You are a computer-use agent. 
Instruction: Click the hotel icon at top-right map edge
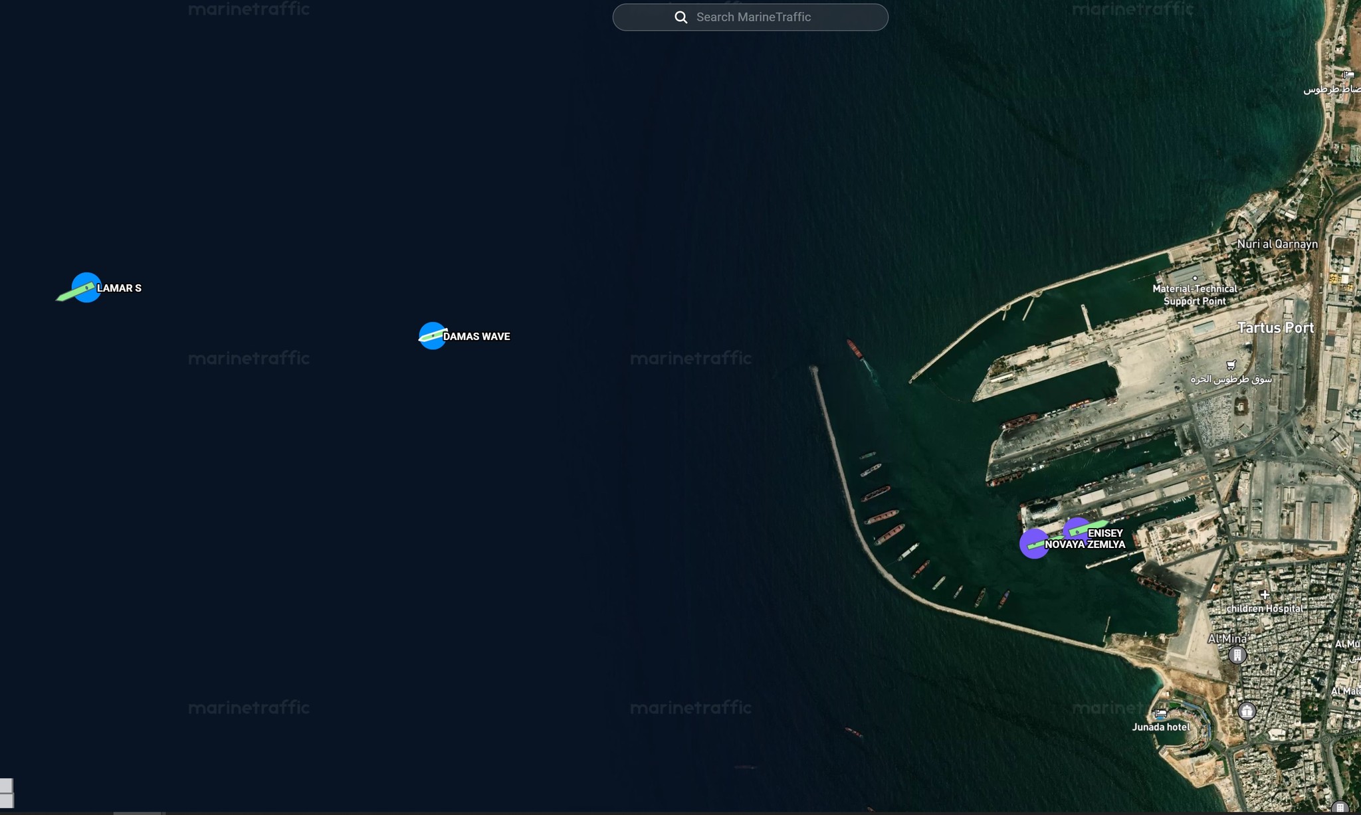[x=1348, y=74]
